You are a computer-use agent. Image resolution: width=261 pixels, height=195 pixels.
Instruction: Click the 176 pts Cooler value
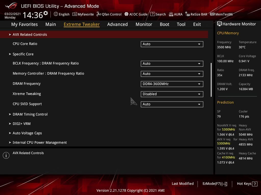[x=244, y=117]
